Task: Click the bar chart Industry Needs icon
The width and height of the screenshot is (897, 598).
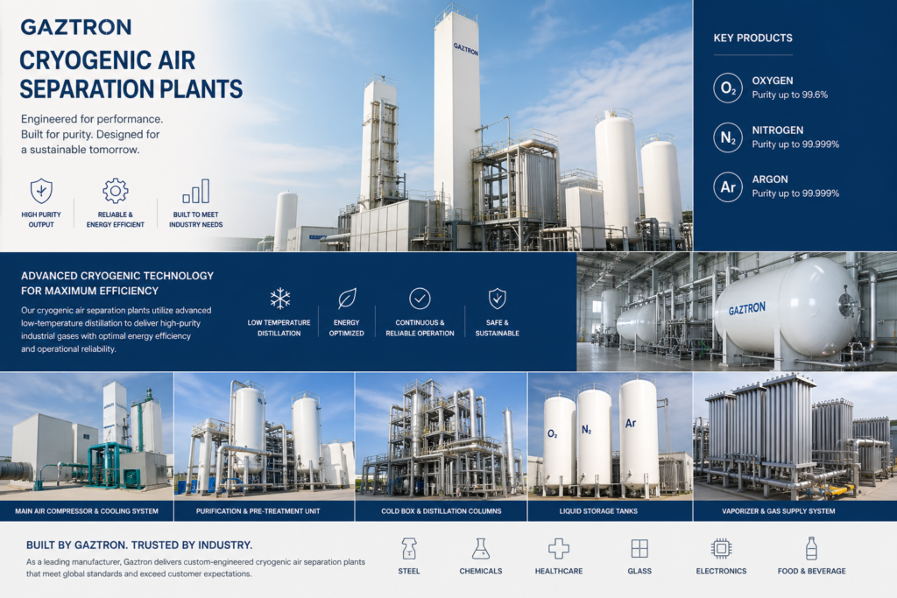Action: (195, 191)
